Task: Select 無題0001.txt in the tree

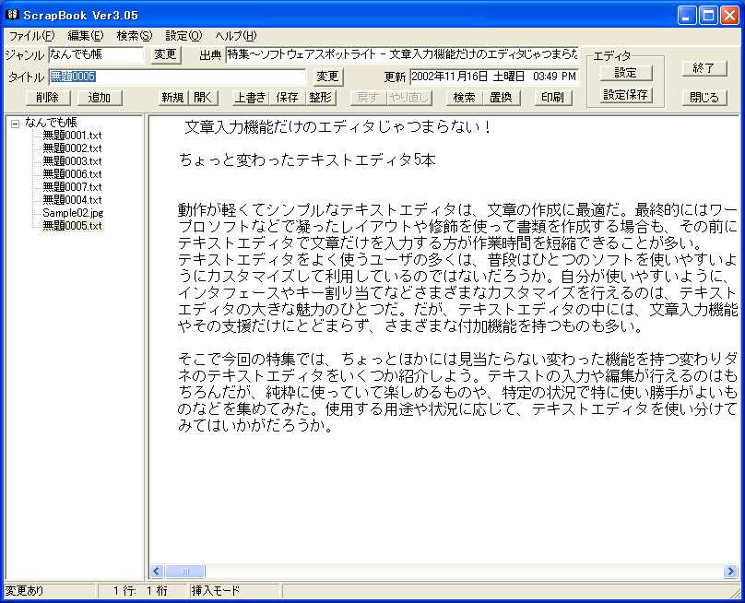Action: (x=72, y=136)
